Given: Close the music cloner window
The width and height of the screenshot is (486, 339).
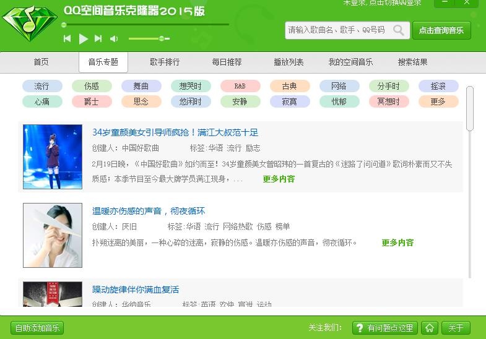Looking at the screenshot, I should tap(467, 3).
